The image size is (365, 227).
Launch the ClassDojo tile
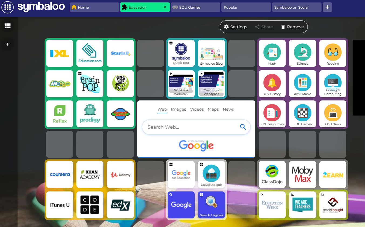click(272, 174)
